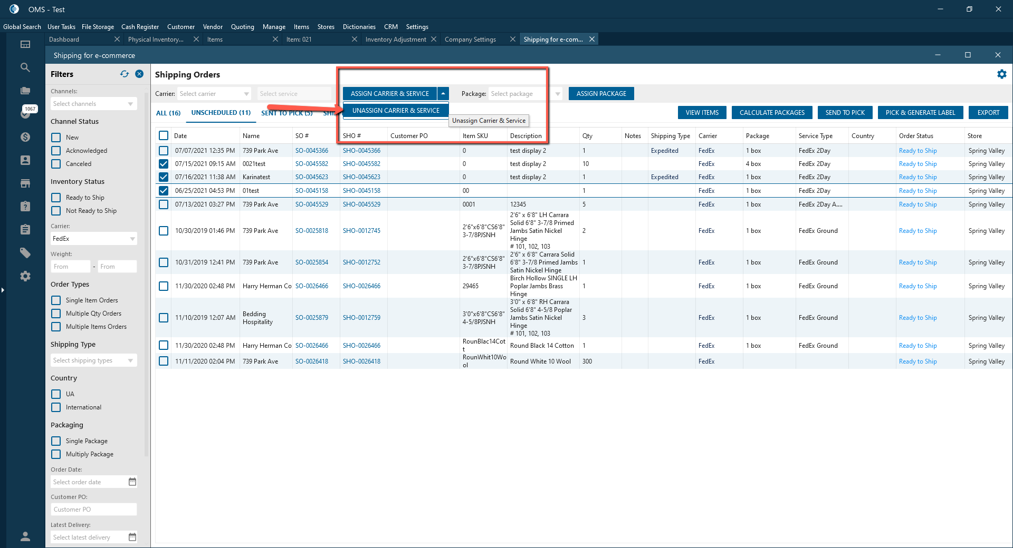Viewport: 1013px width, 548px height.
Task: Open the Select channels dropdown
Action: tap(94, 104)
